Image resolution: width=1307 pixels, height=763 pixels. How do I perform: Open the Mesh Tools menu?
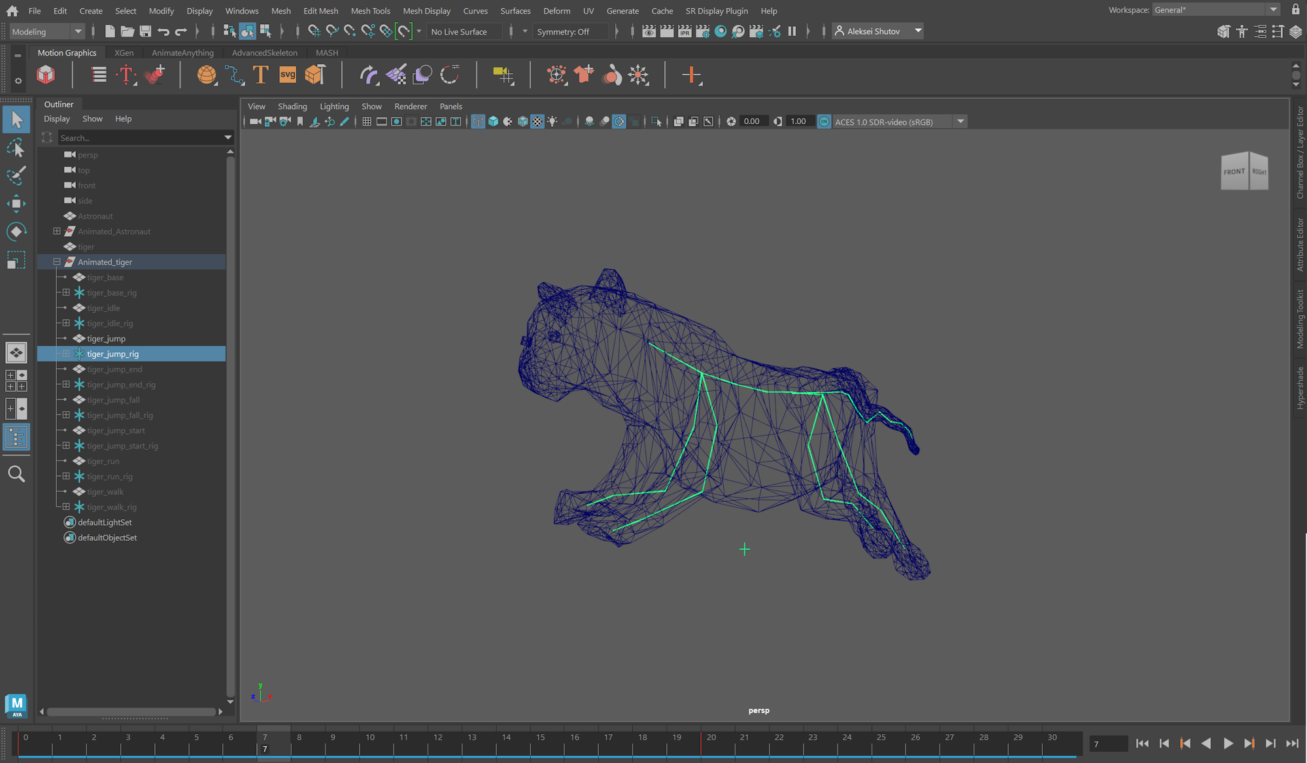(x=370, y=10)
